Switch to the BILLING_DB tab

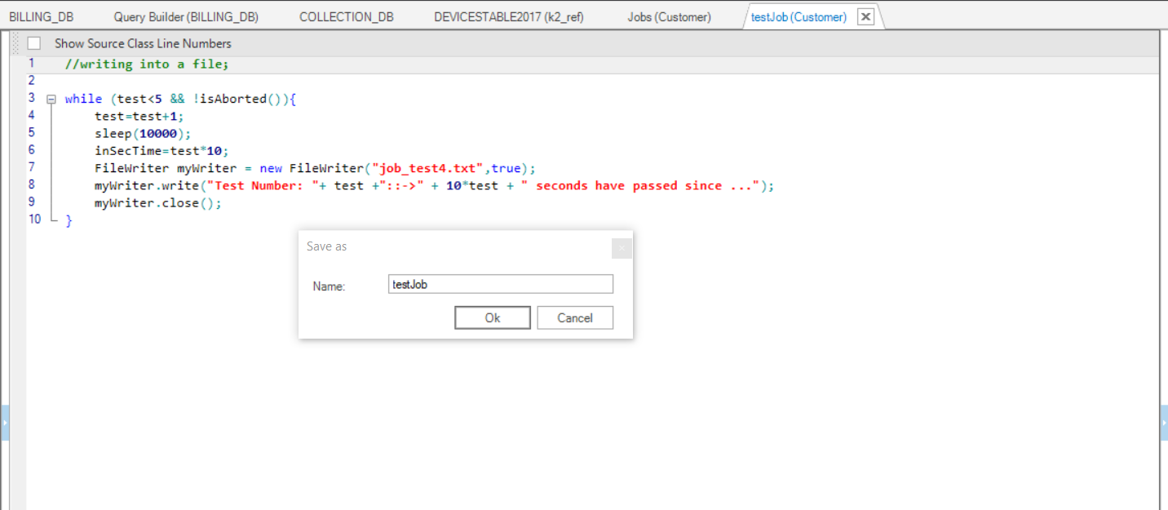click(41, 17)
